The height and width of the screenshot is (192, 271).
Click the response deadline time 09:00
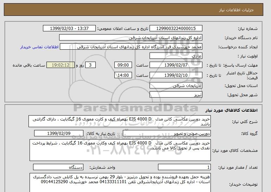tap(123, 65)
